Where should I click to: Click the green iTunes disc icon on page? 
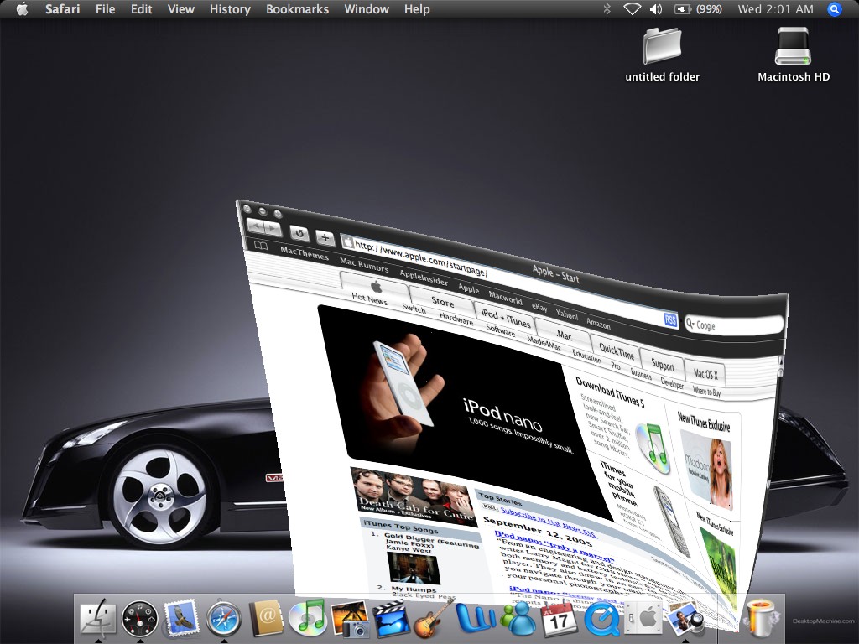click(653, 449)
